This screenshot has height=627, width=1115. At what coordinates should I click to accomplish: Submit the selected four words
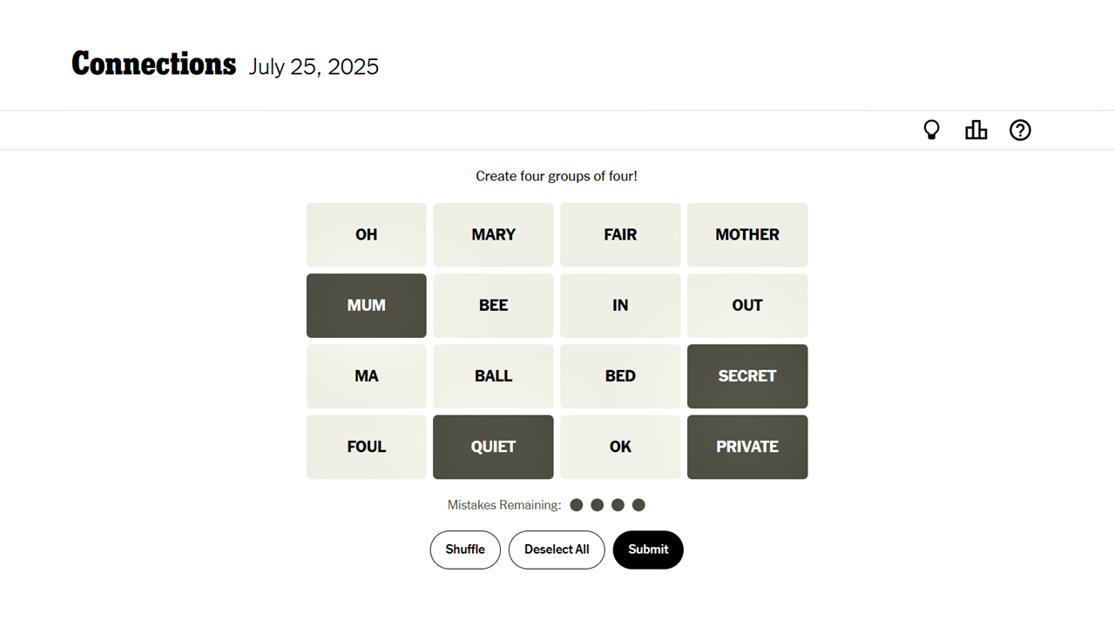pyautogui.click(x=648, y=549)
